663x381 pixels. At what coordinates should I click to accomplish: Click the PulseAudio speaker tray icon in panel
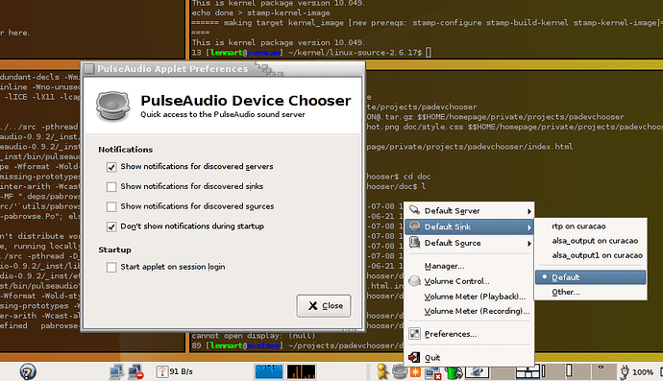[399, 371]
